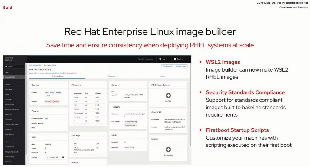The image size is (310, 167).
Task: Open Image Builder in the sidebar
Action: pos(14,77)
